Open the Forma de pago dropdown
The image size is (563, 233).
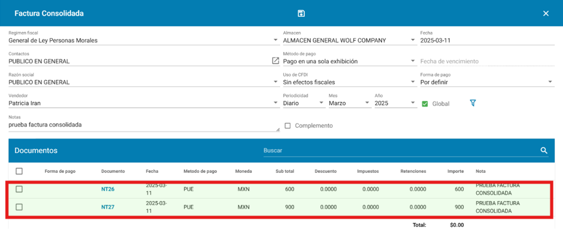coord(487,82)
